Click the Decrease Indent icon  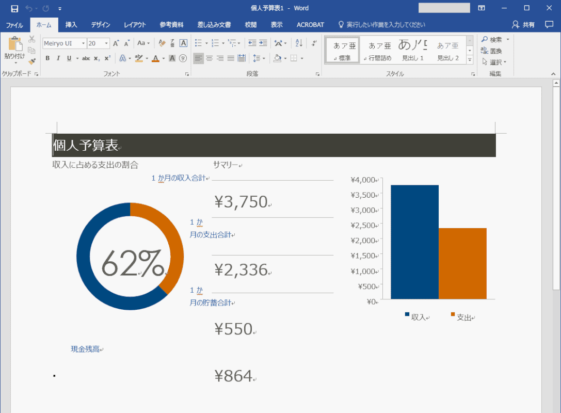252,43
